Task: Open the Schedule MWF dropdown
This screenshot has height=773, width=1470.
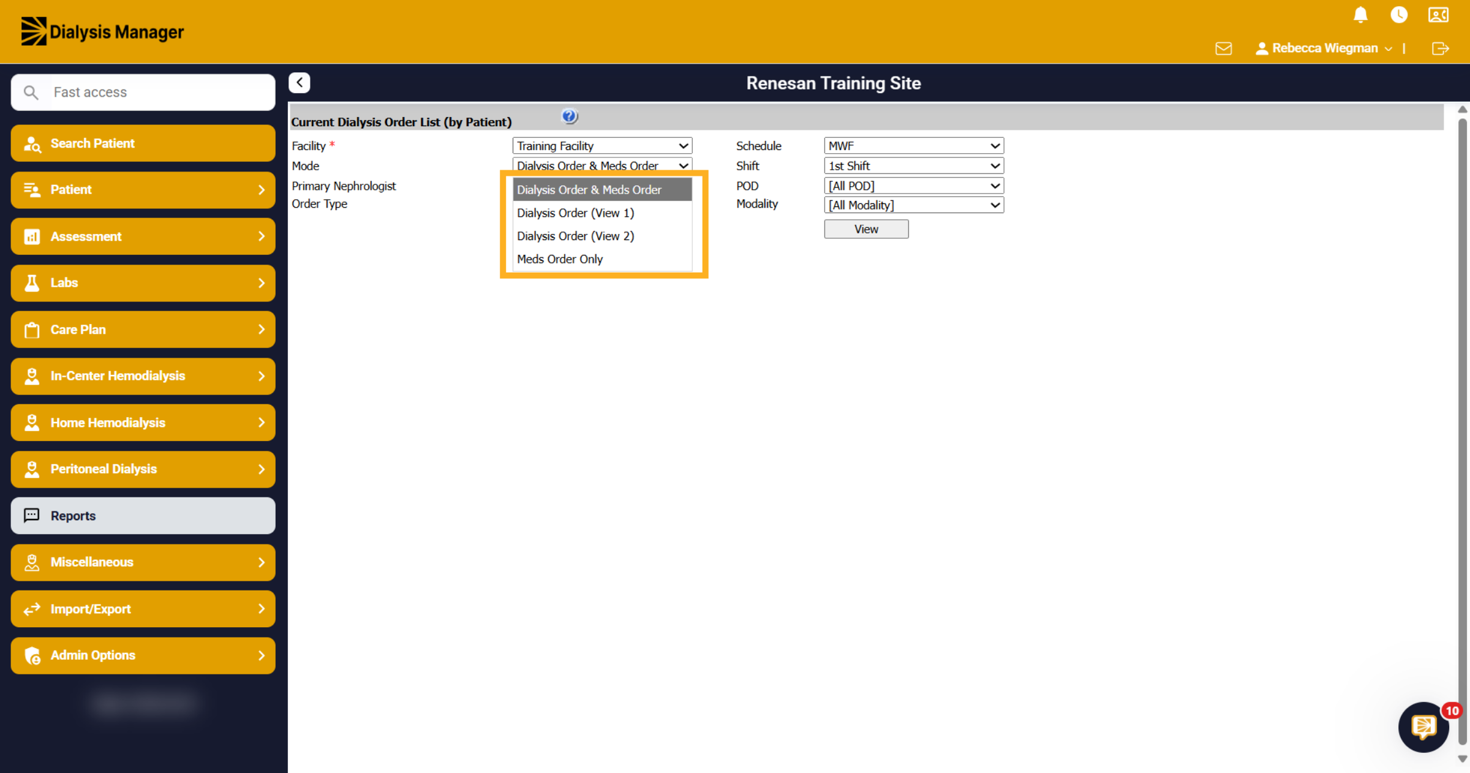Action: [x=914, y=146]
